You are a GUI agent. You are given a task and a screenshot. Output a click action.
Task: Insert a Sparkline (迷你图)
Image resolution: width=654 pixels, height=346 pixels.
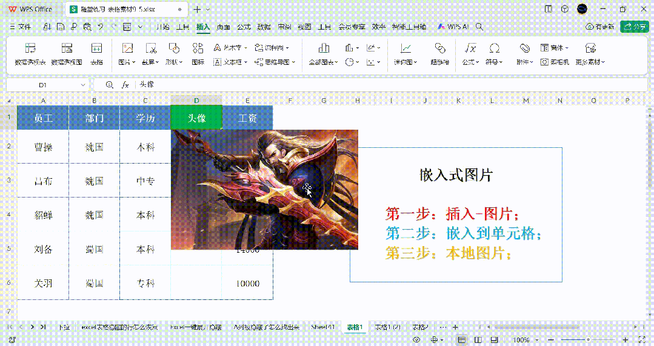405,54
